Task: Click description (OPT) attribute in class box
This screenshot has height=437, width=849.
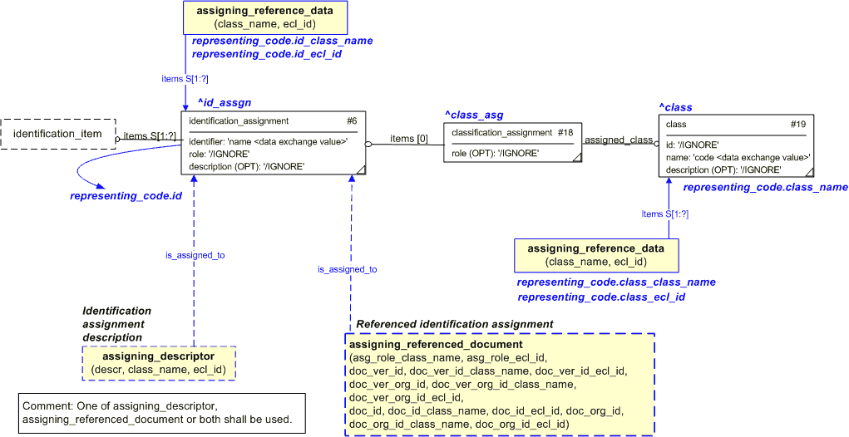Action: (723, 169)
